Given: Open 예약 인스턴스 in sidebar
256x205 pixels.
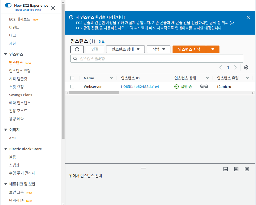Looking at the screenshot, I should 20,103.
